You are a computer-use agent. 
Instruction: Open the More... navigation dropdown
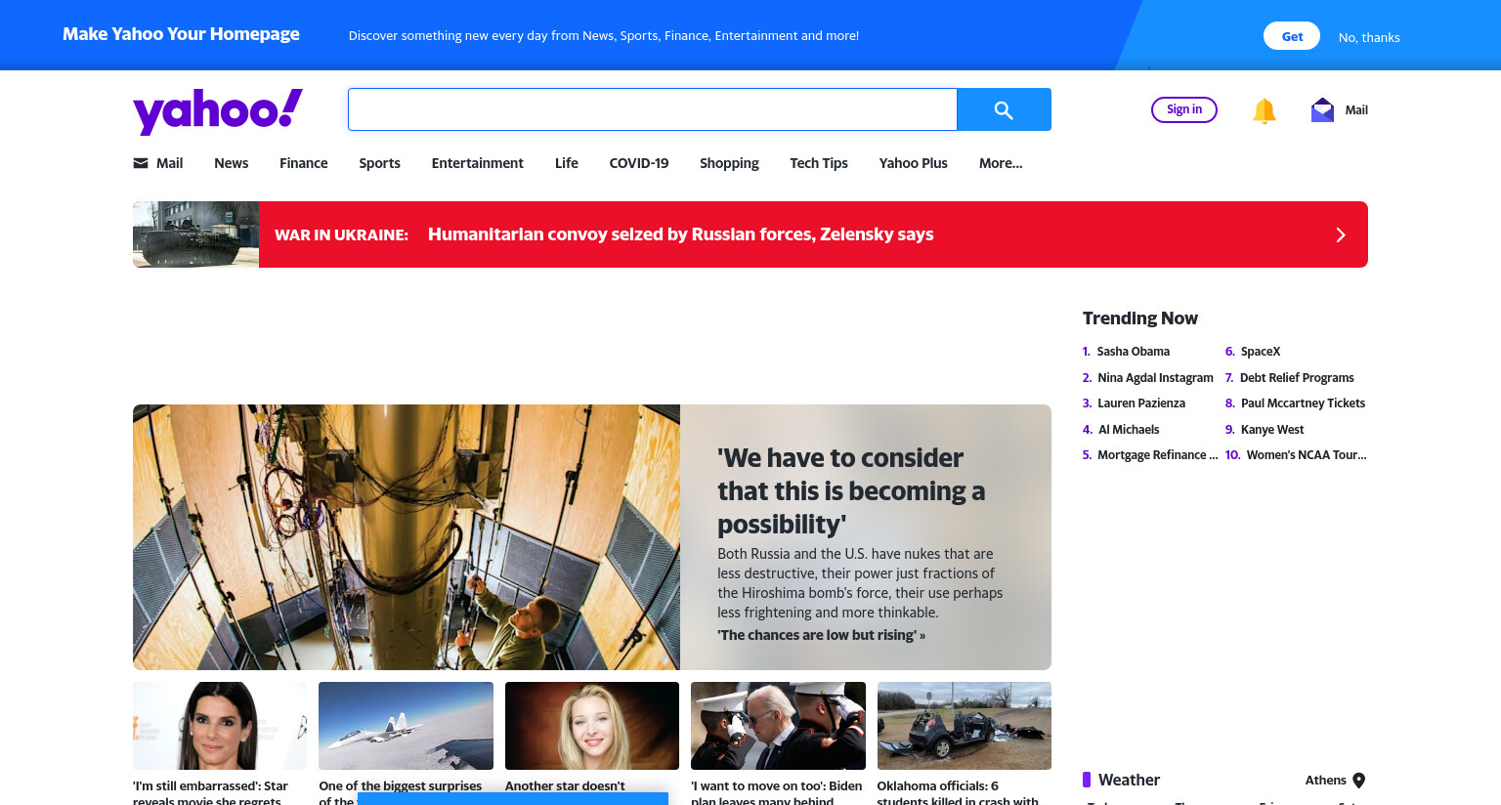(x=1001, y=163)
